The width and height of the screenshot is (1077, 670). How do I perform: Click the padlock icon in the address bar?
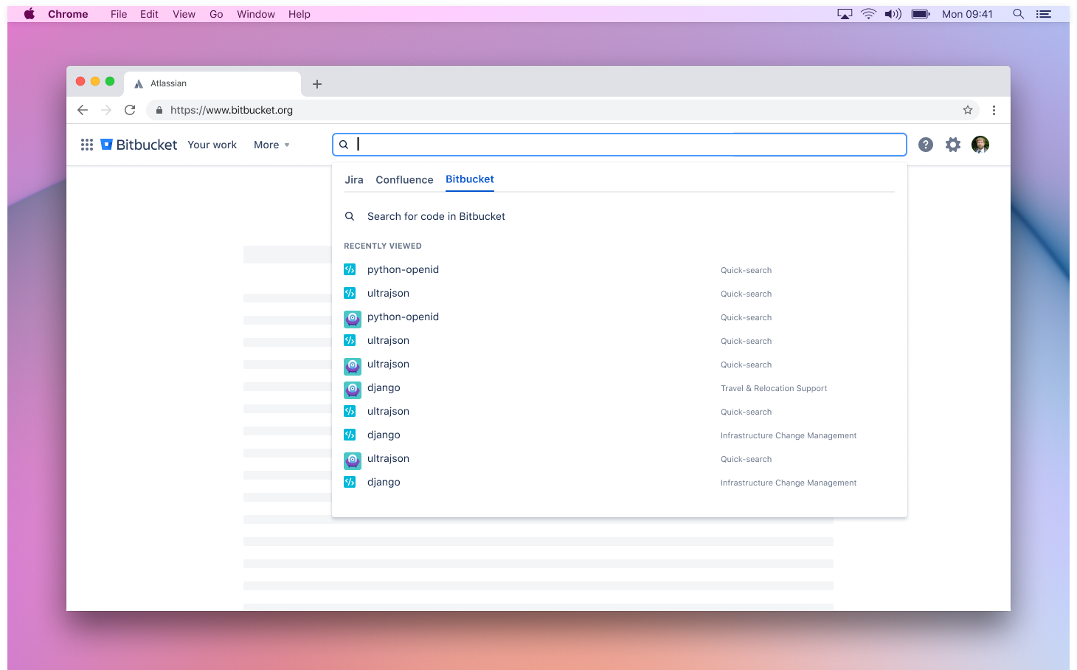click(x=159, y=110)
